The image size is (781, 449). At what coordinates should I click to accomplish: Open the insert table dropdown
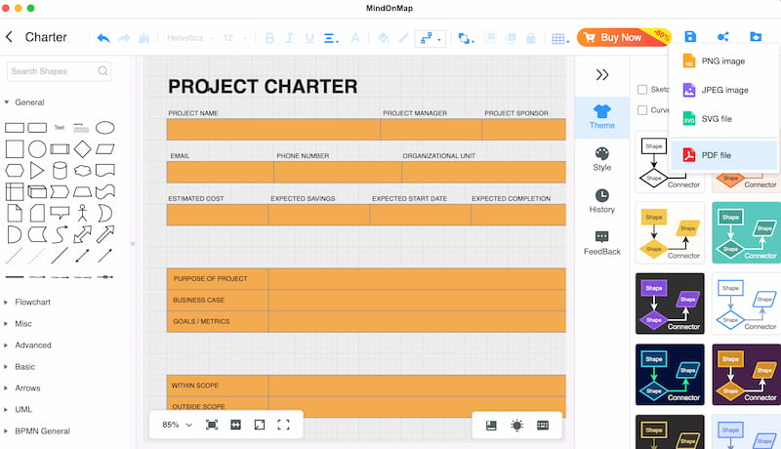(560, 38)
